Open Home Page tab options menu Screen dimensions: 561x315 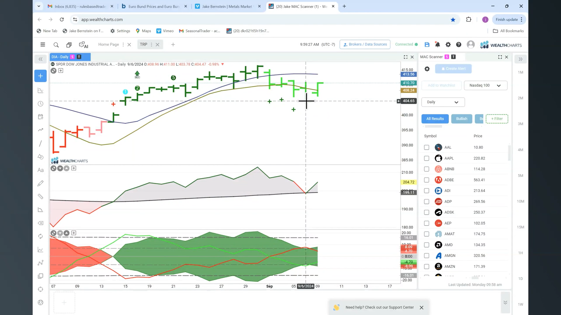click(123, 45)
